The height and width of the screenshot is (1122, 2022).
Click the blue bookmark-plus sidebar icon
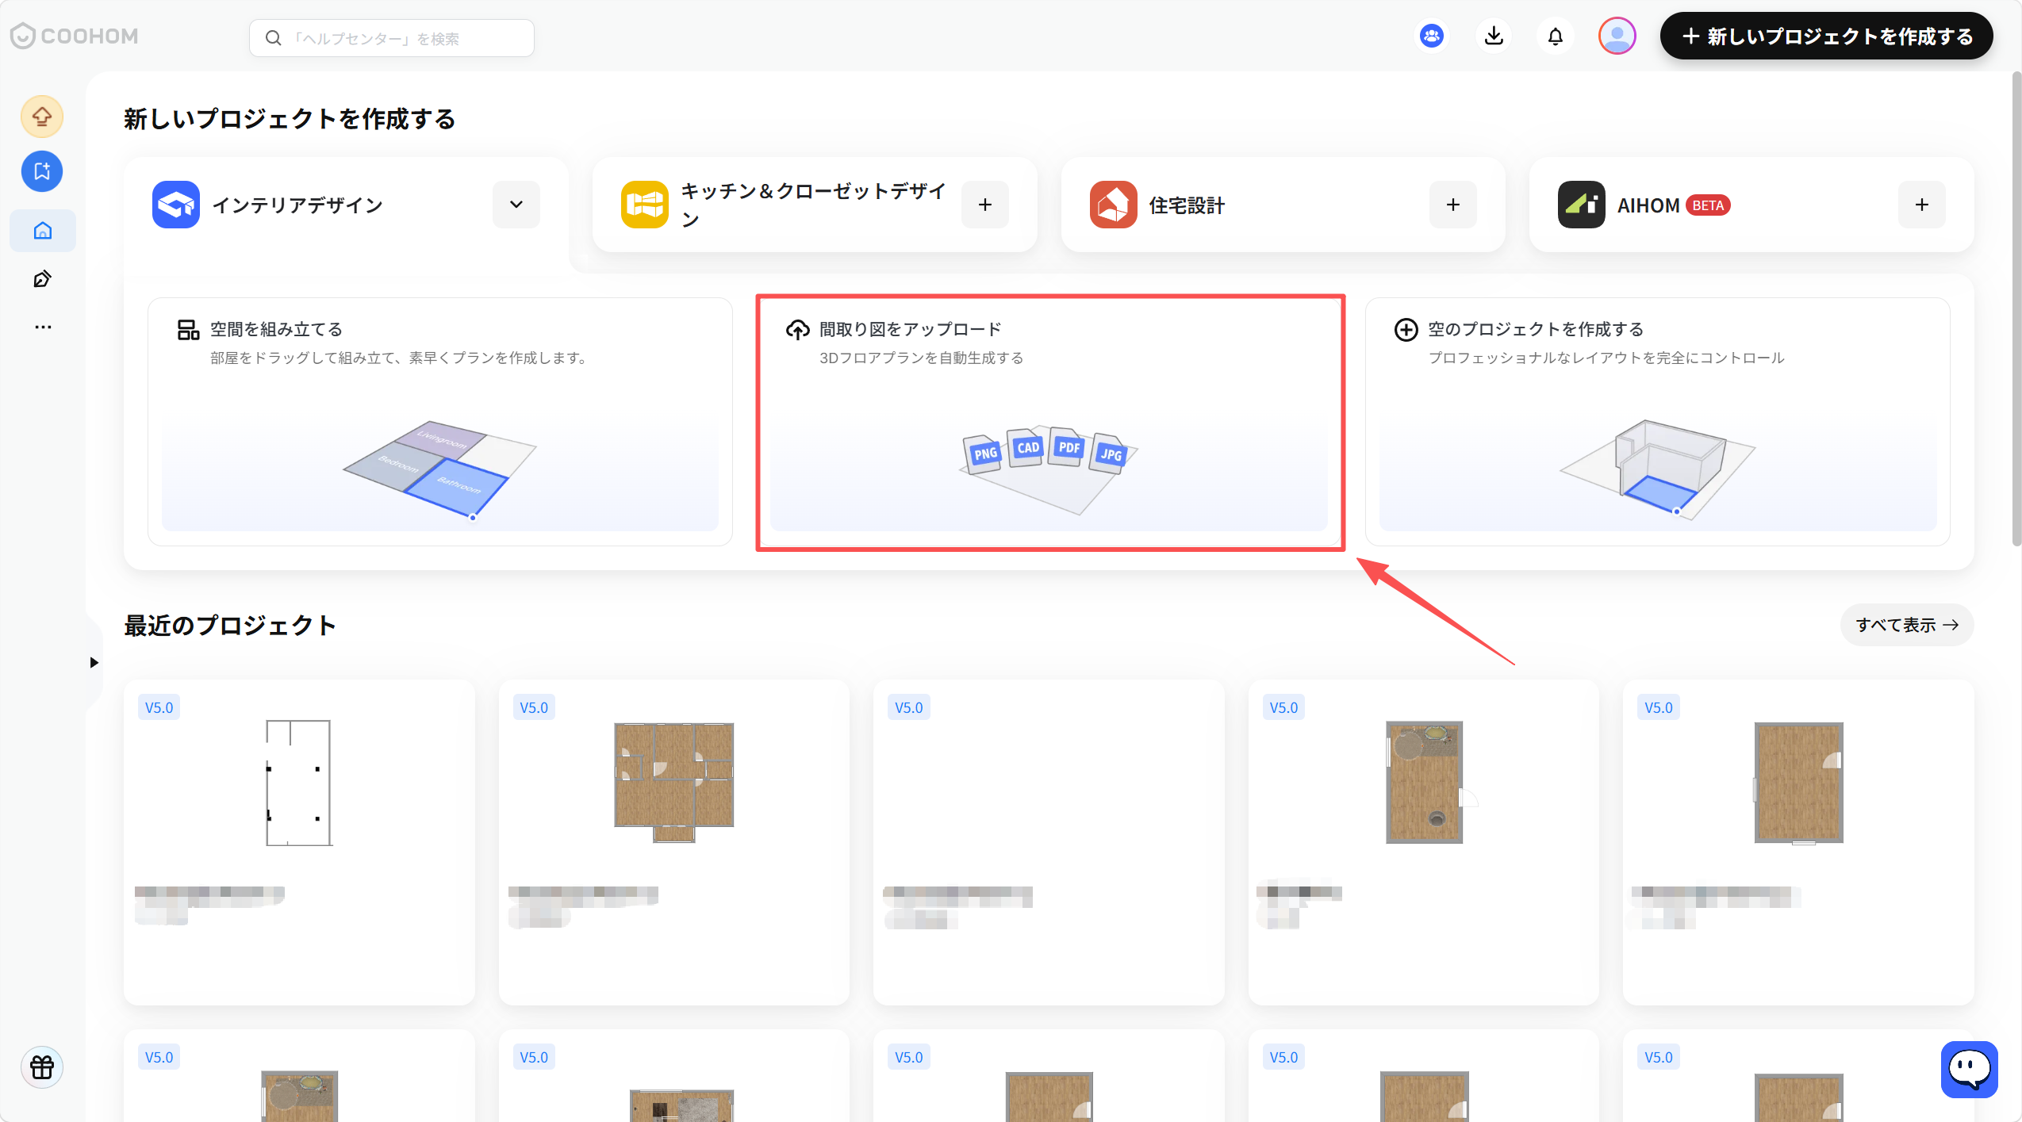(x=42, y=171)
